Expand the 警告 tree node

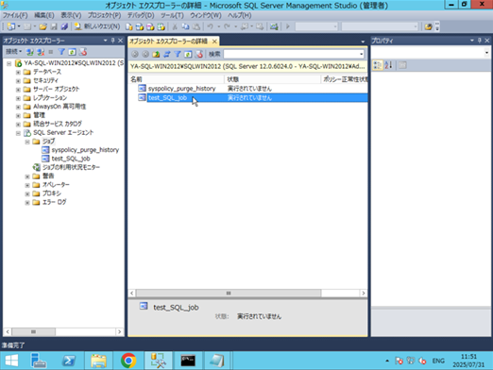pyautogui.click(x=27, y=177)
